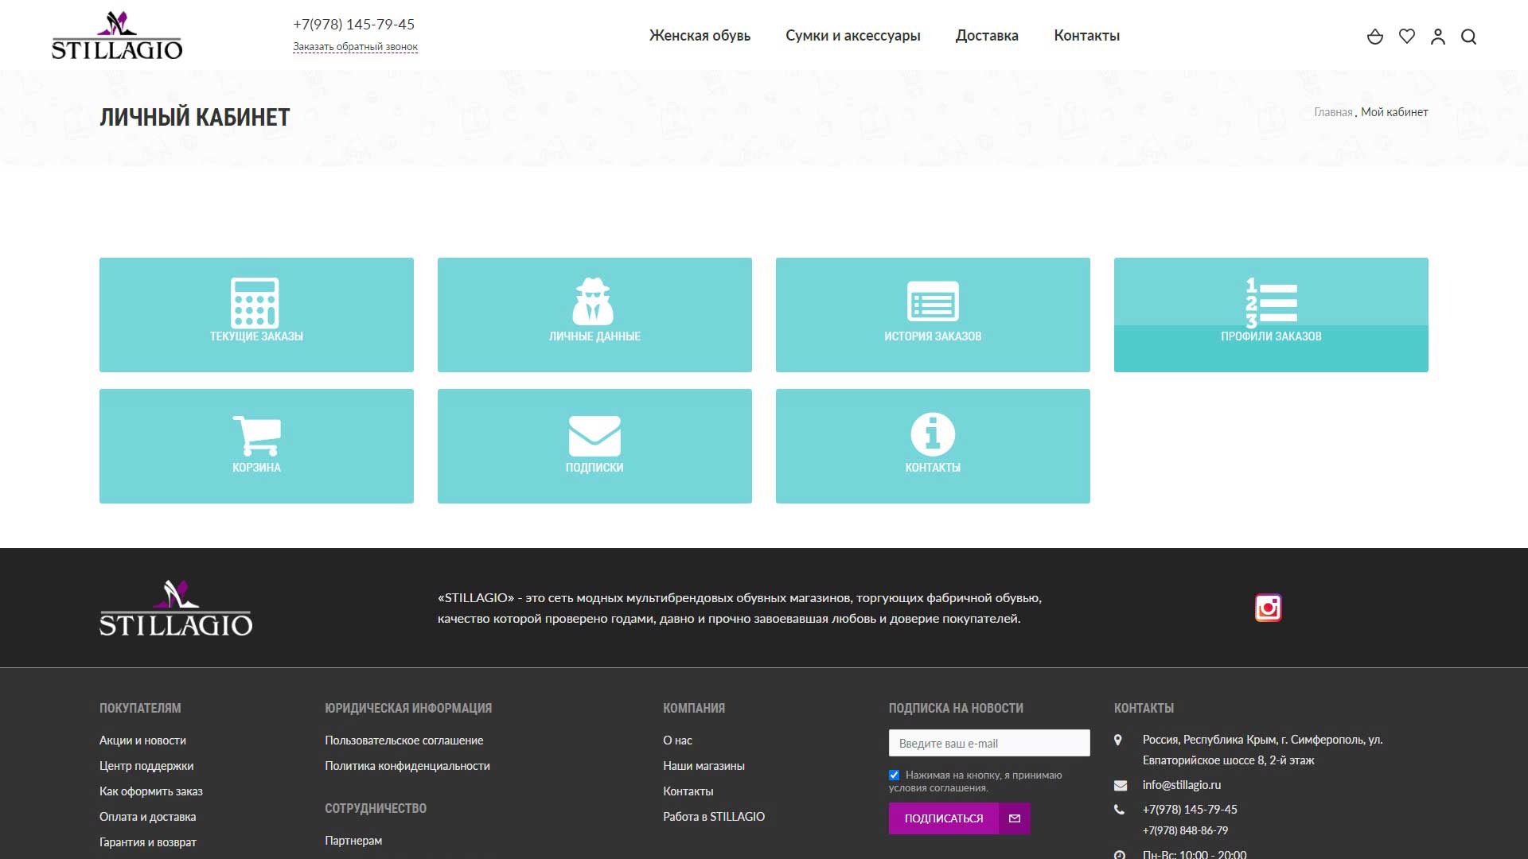Click Заказать обратный звонок link

[x=355, y=47]
